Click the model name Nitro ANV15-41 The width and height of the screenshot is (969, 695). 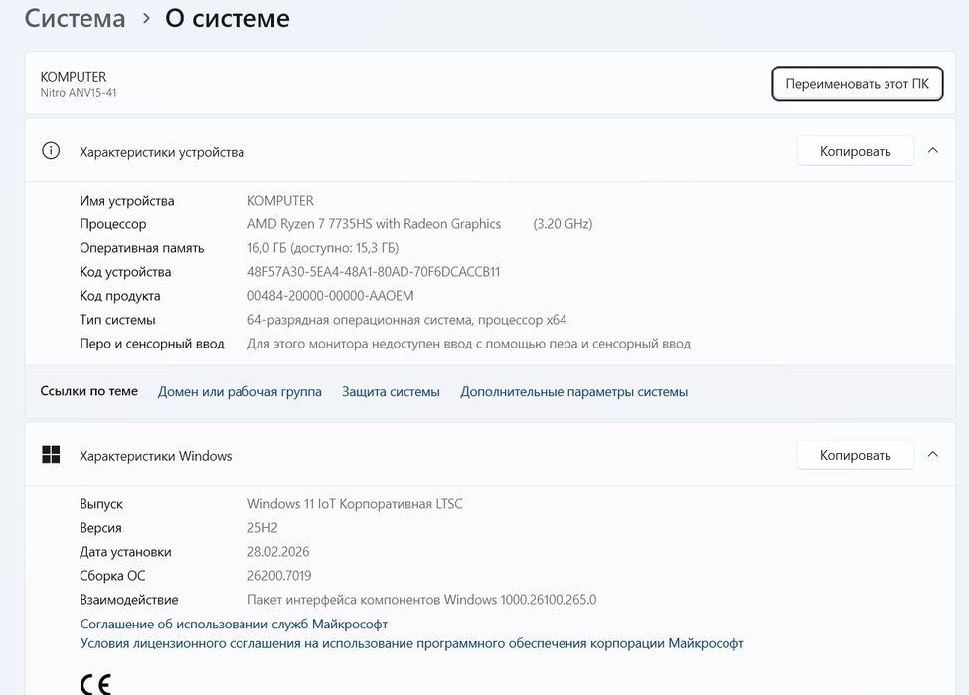pyautogui.click(x=79, y=93)
